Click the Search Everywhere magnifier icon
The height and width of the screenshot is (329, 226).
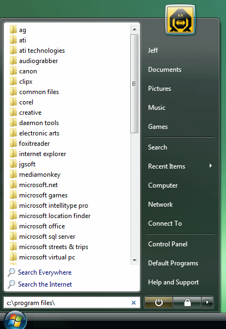click(x=11, y=272)
